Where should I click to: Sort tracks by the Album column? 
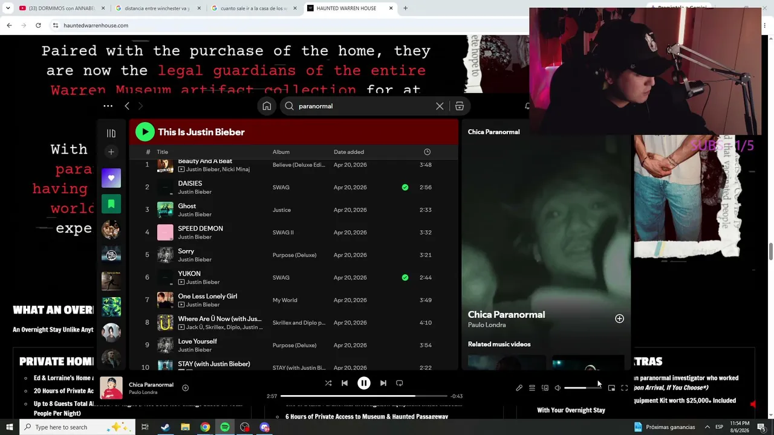pyautogui.click(x=281, y=152)
